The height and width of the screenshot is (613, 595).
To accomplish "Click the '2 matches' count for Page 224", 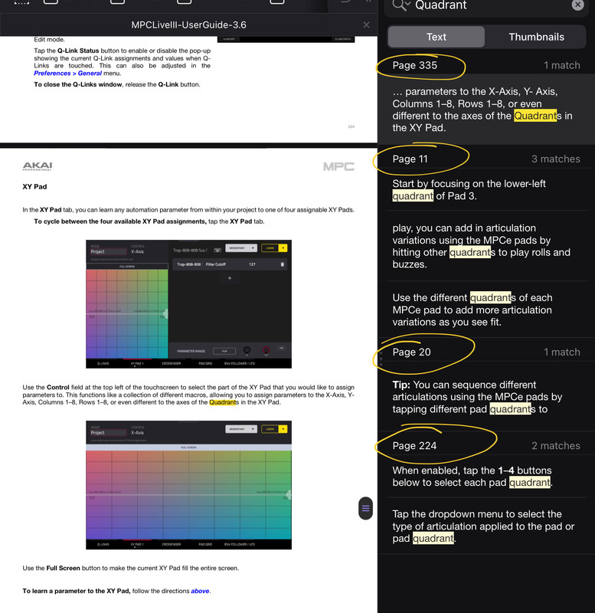I will point(555,446).
